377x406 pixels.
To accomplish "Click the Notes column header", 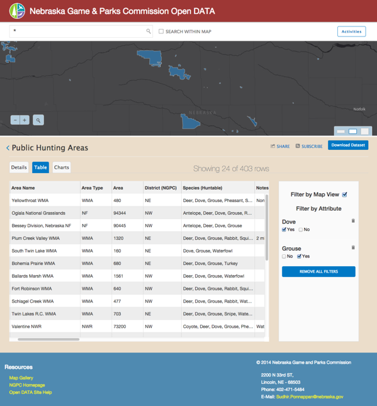I will pos(262,188).
